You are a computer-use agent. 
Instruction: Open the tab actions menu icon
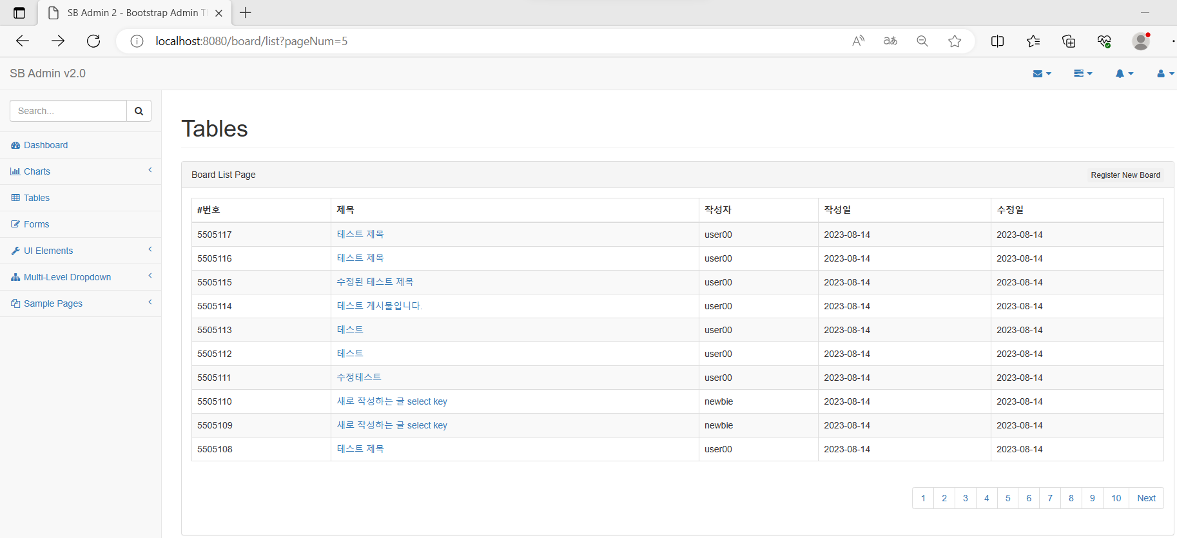[19, 13]
